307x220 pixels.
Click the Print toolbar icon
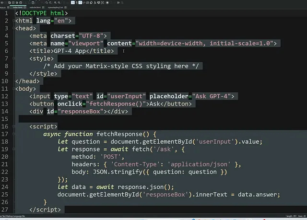pos(21,2)
